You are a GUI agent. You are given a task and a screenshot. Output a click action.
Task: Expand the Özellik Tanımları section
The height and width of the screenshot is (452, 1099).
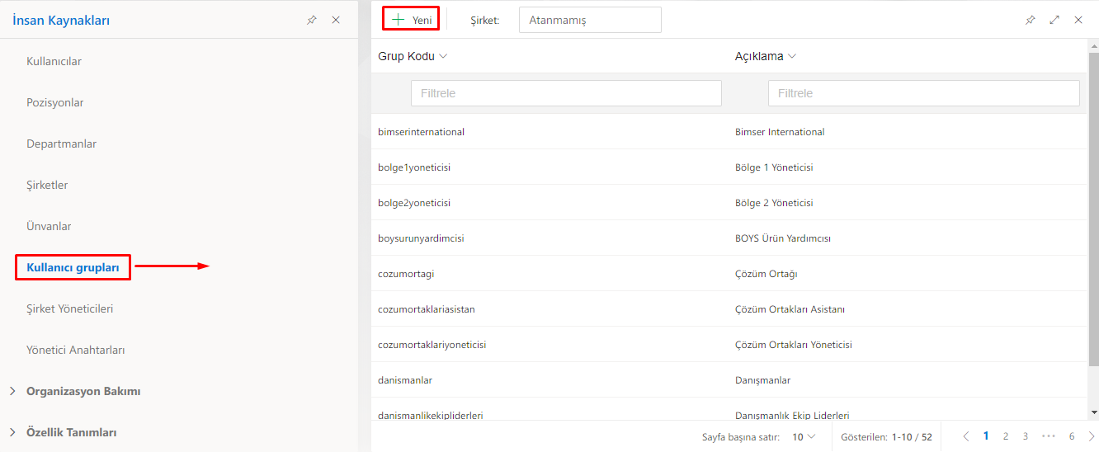click(x=12, y=432)
